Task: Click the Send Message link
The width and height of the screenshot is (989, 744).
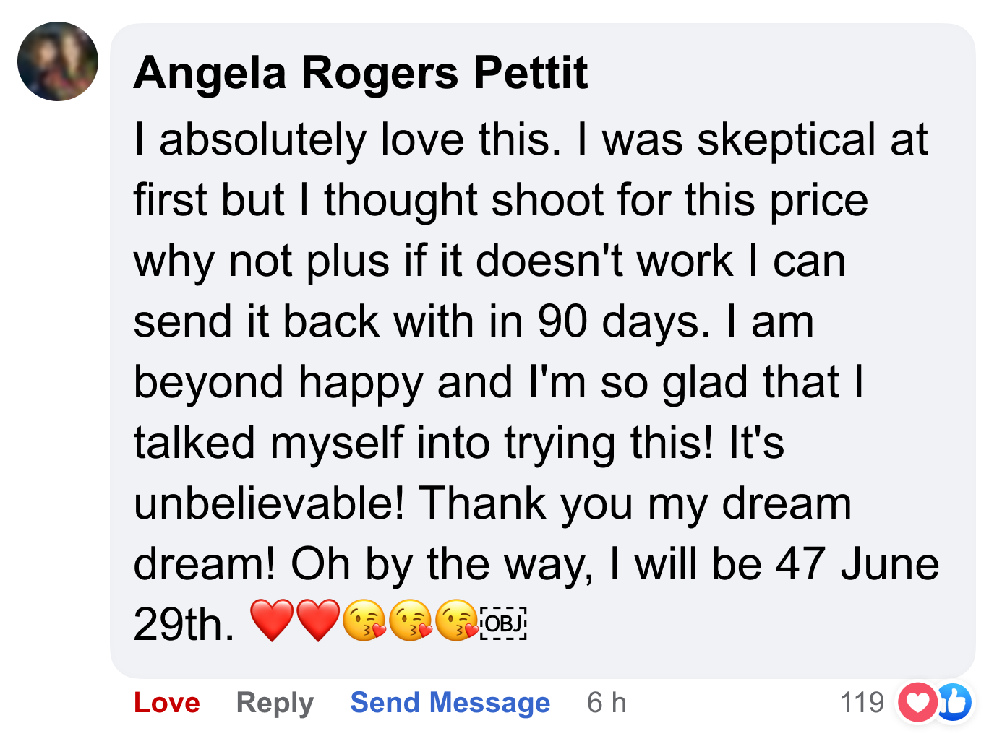Action: [450, 703]
